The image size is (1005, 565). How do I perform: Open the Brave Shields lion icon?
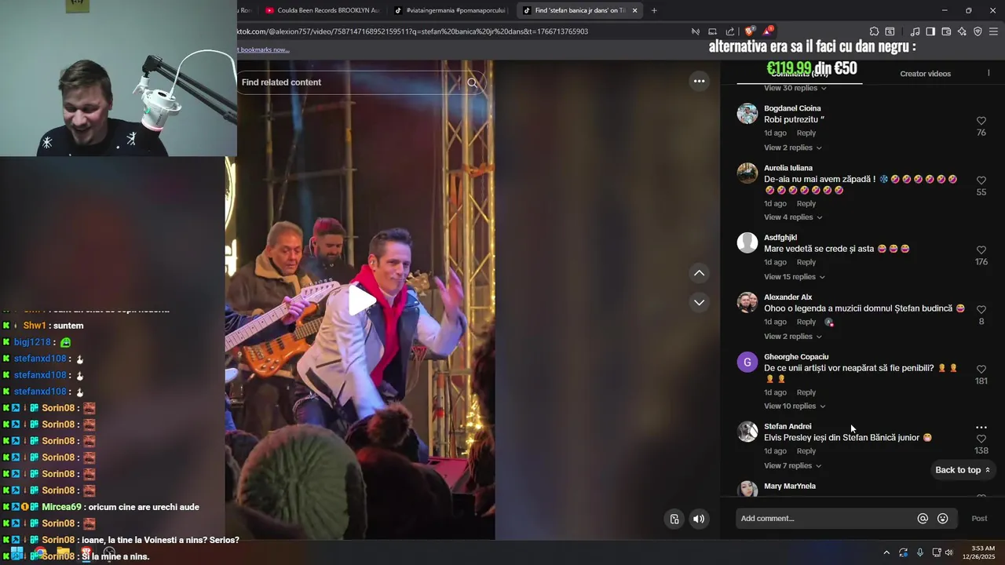point(750,31)
